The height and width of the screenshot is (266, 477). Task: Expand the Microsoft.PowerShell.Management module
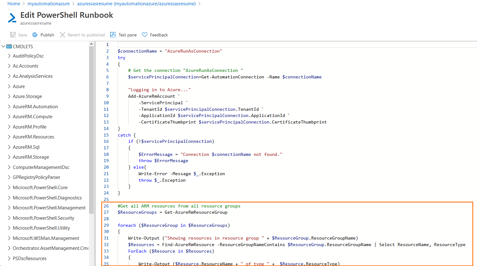(x=9, y=208)
